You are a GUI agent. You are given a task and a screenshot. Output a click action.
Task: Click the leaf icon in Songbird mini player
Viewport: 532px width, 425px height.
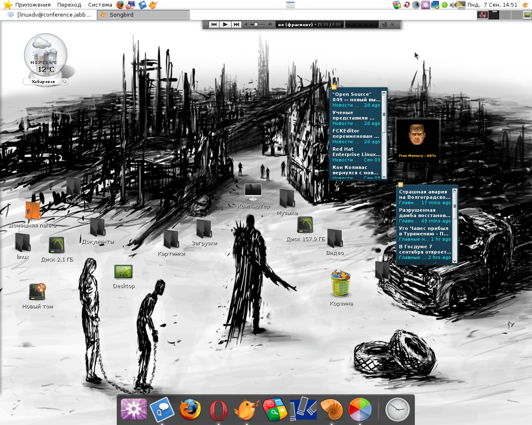(384, 24)
